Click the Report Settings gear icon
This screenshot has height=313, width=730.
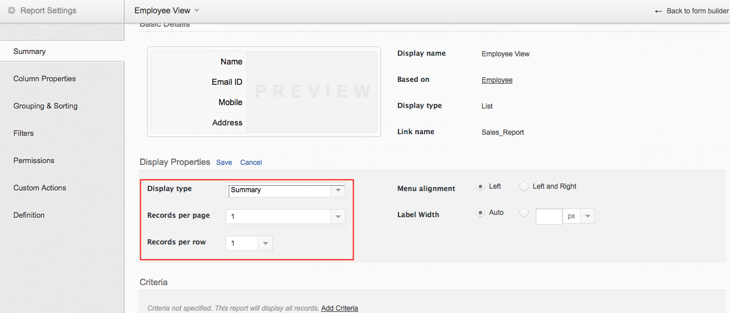12,10
